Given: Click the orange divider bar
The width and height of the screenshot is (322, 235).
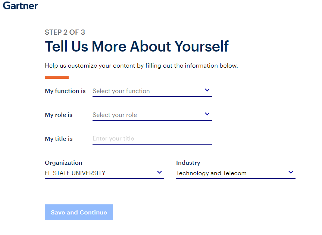Looking at the screenshot, I should point(57,77).
